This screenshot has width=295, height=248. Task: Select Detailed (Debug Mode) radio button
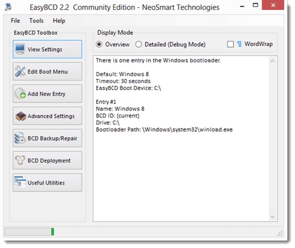138,44
